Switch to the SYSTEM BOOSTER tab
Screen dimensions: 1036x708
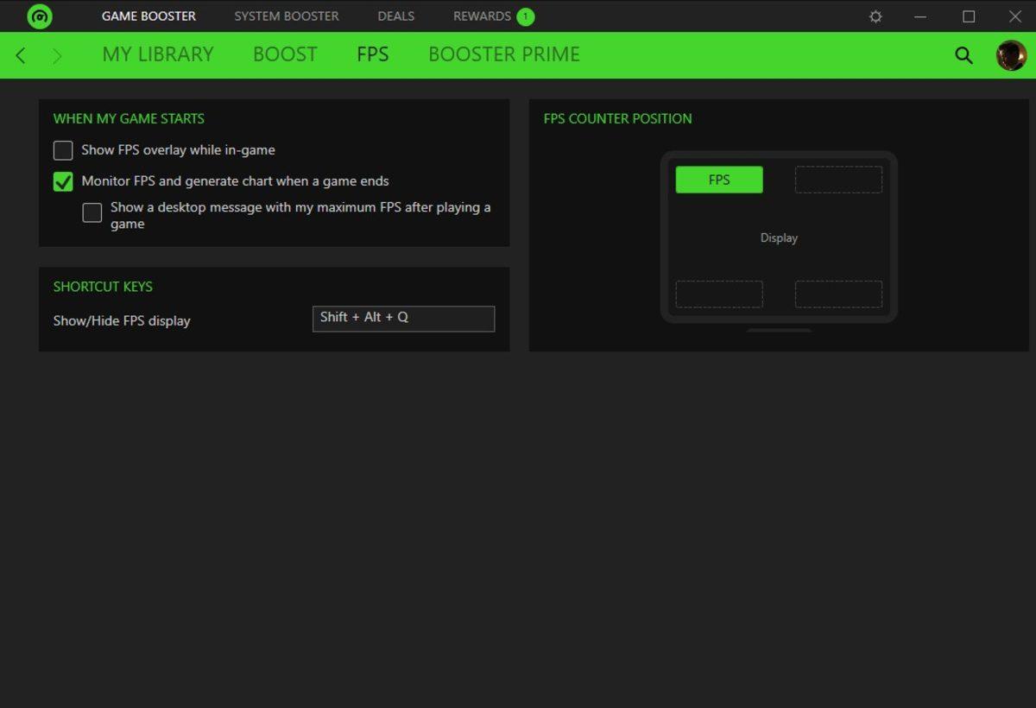tap(286, 16)
